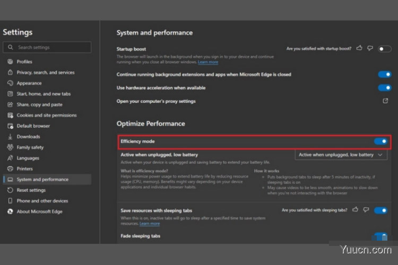Turn off Efficiency mode switch

click(380, 142)
